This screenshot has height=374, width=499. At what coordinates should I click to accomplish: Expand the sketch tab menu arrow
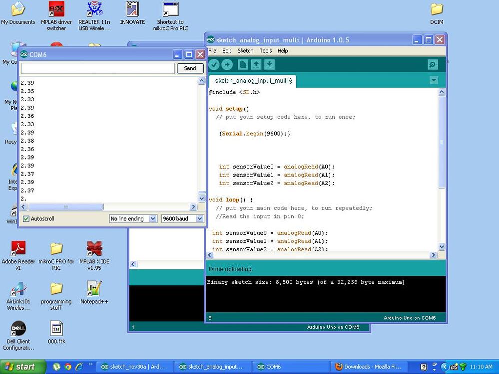point(433,80)
